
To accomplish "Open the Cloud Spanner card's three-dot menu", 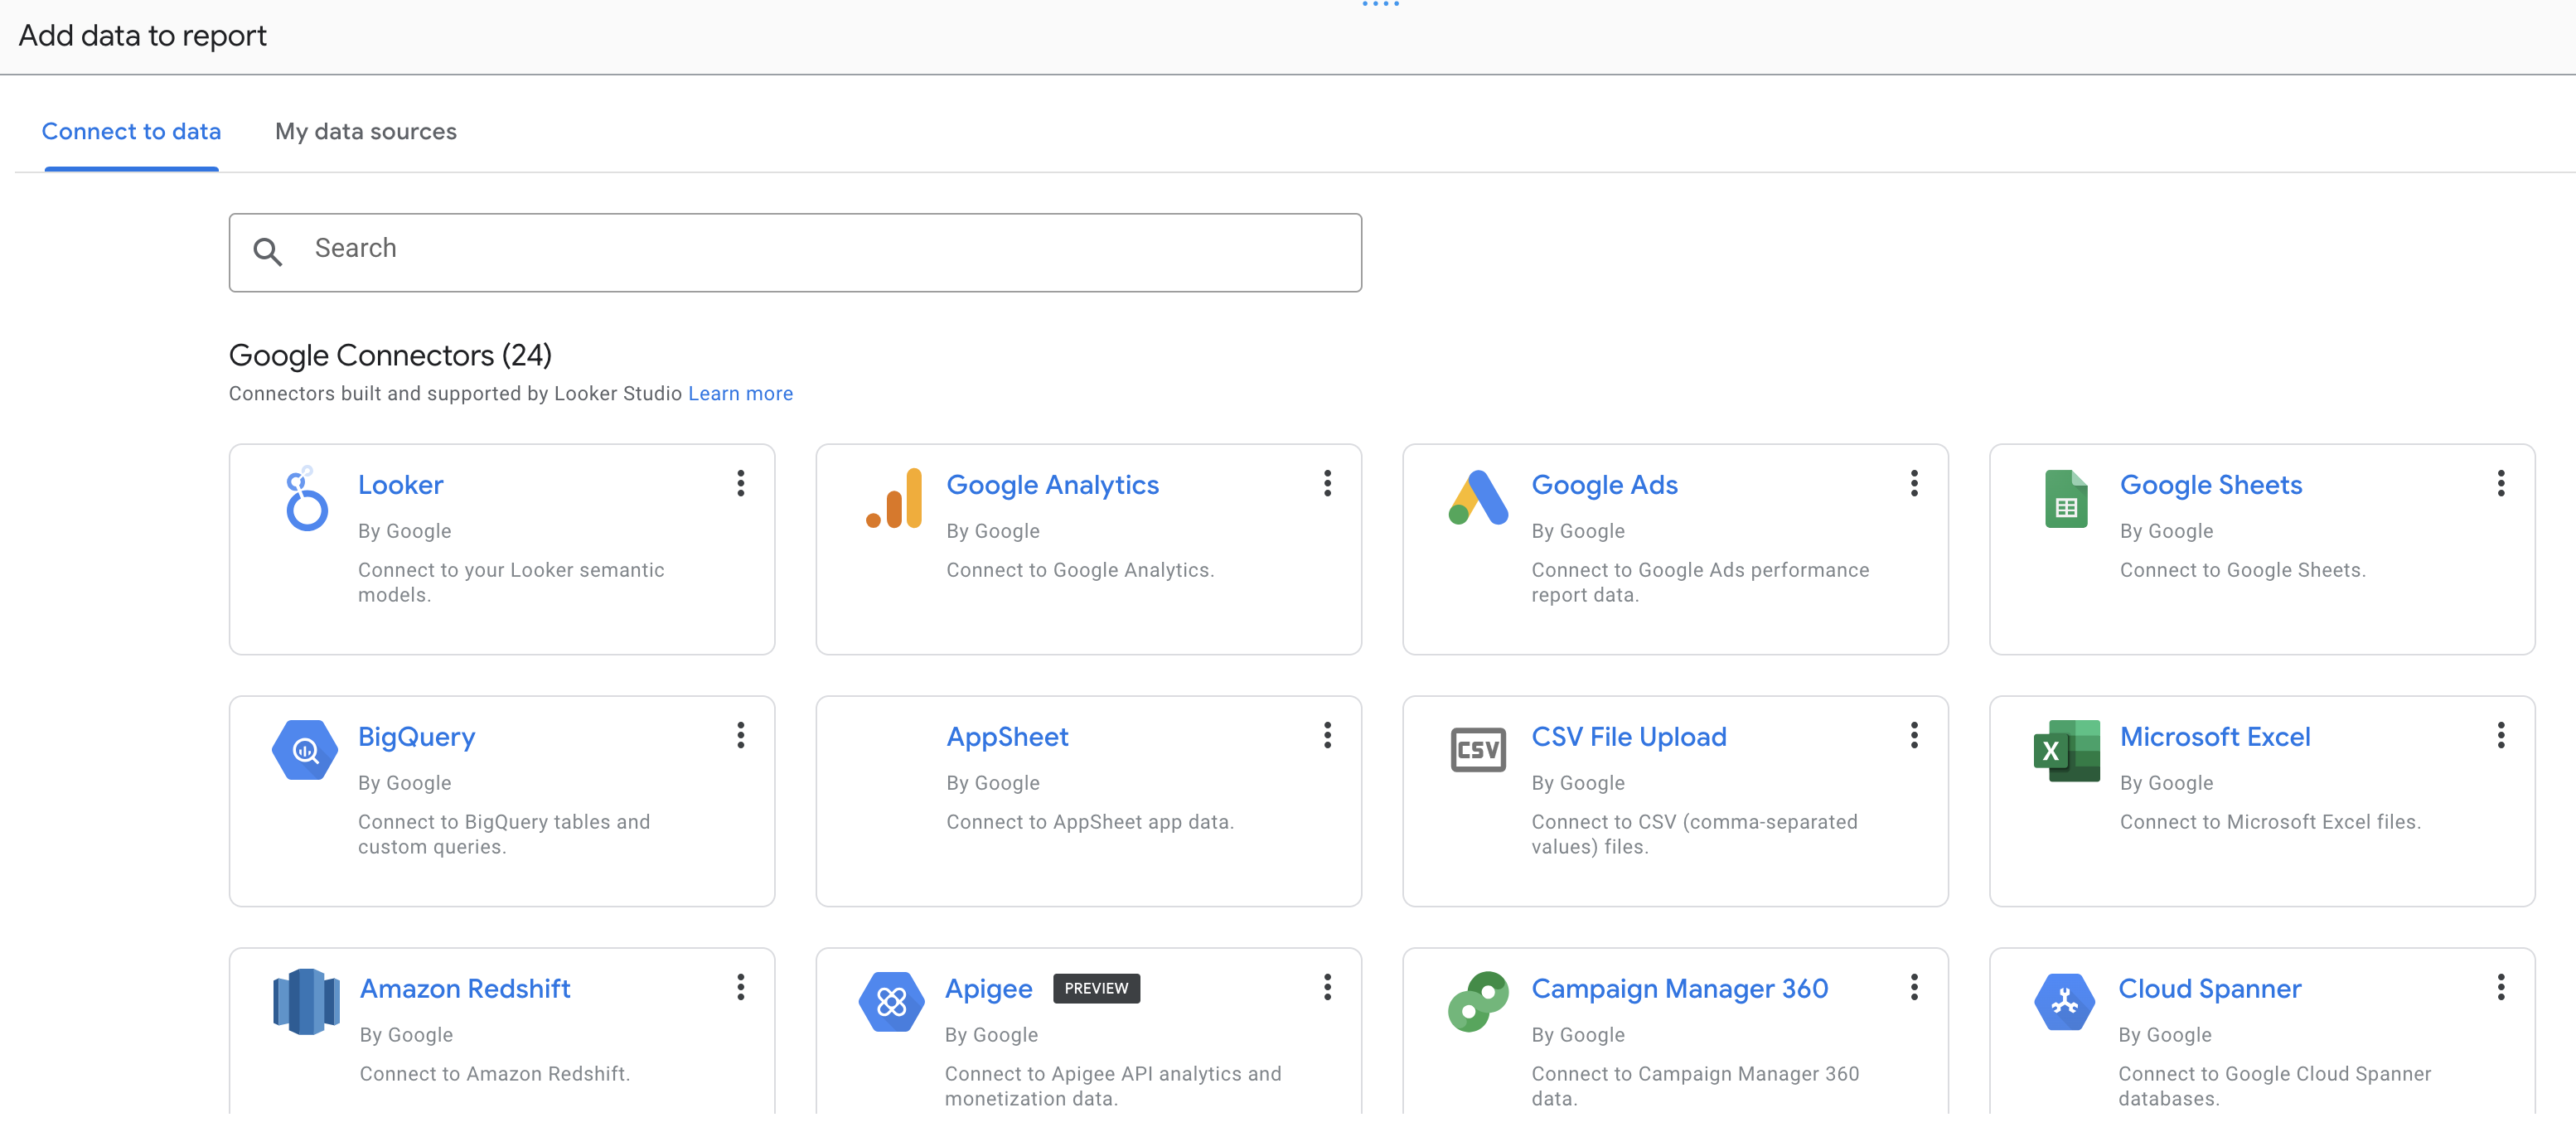I will coord(2501,987).
